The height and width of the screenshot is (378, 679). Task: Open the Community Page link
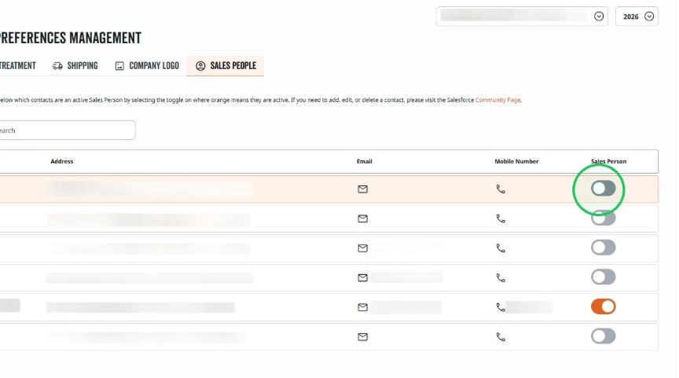497,100
